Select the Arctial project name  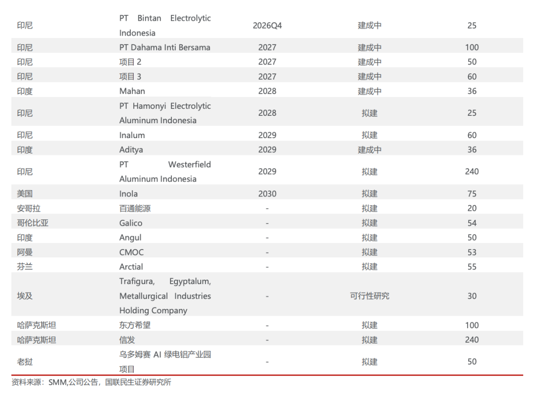click(131, 267)
